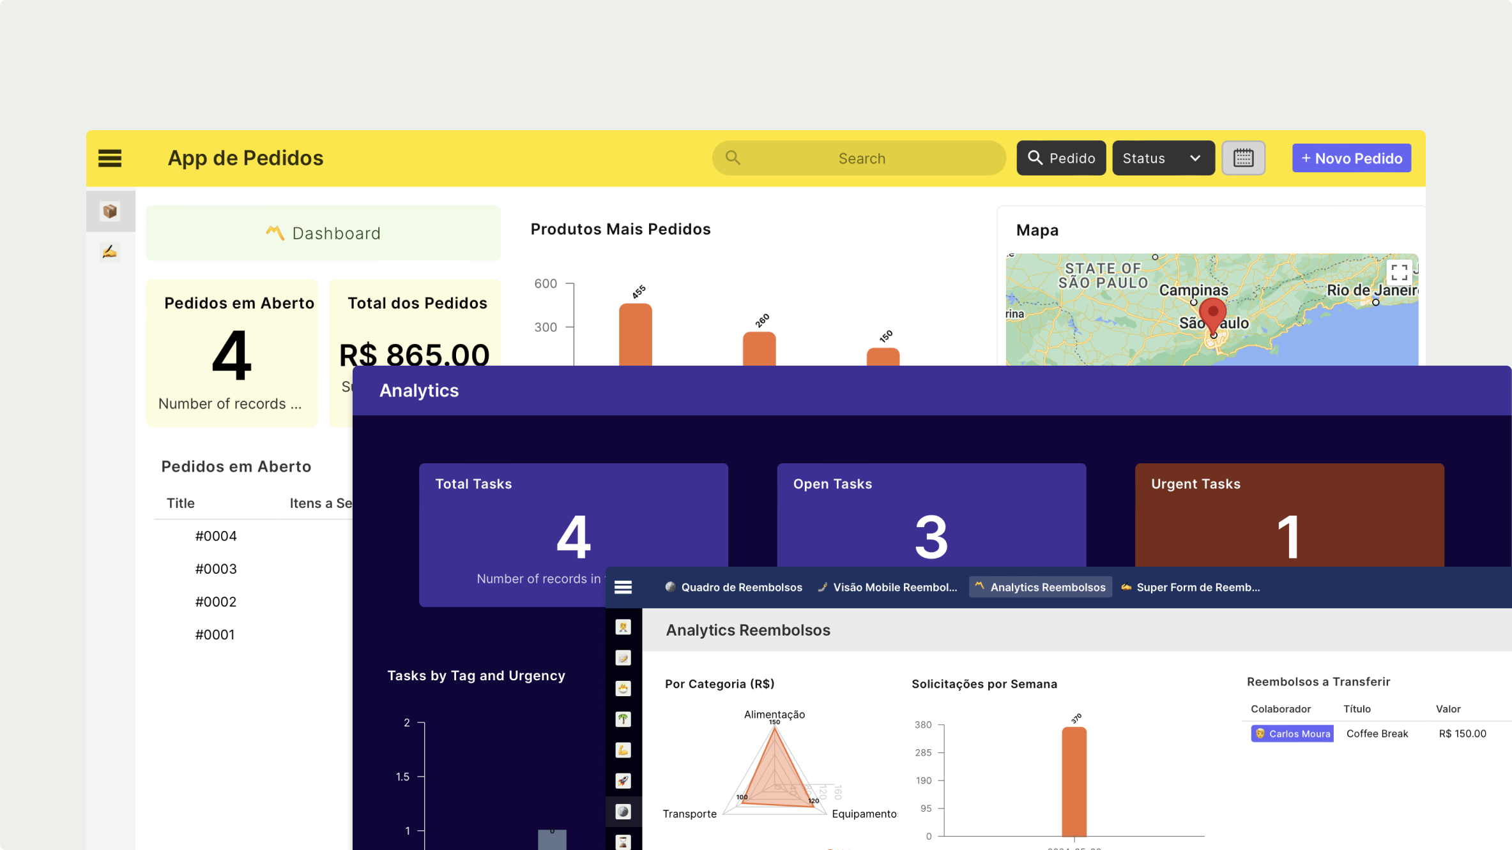Image resolution: width=1512 pixels, height=850 pixels.
Task: Open the App de Pedidos hamburger menu
Action: coord(110,158)
